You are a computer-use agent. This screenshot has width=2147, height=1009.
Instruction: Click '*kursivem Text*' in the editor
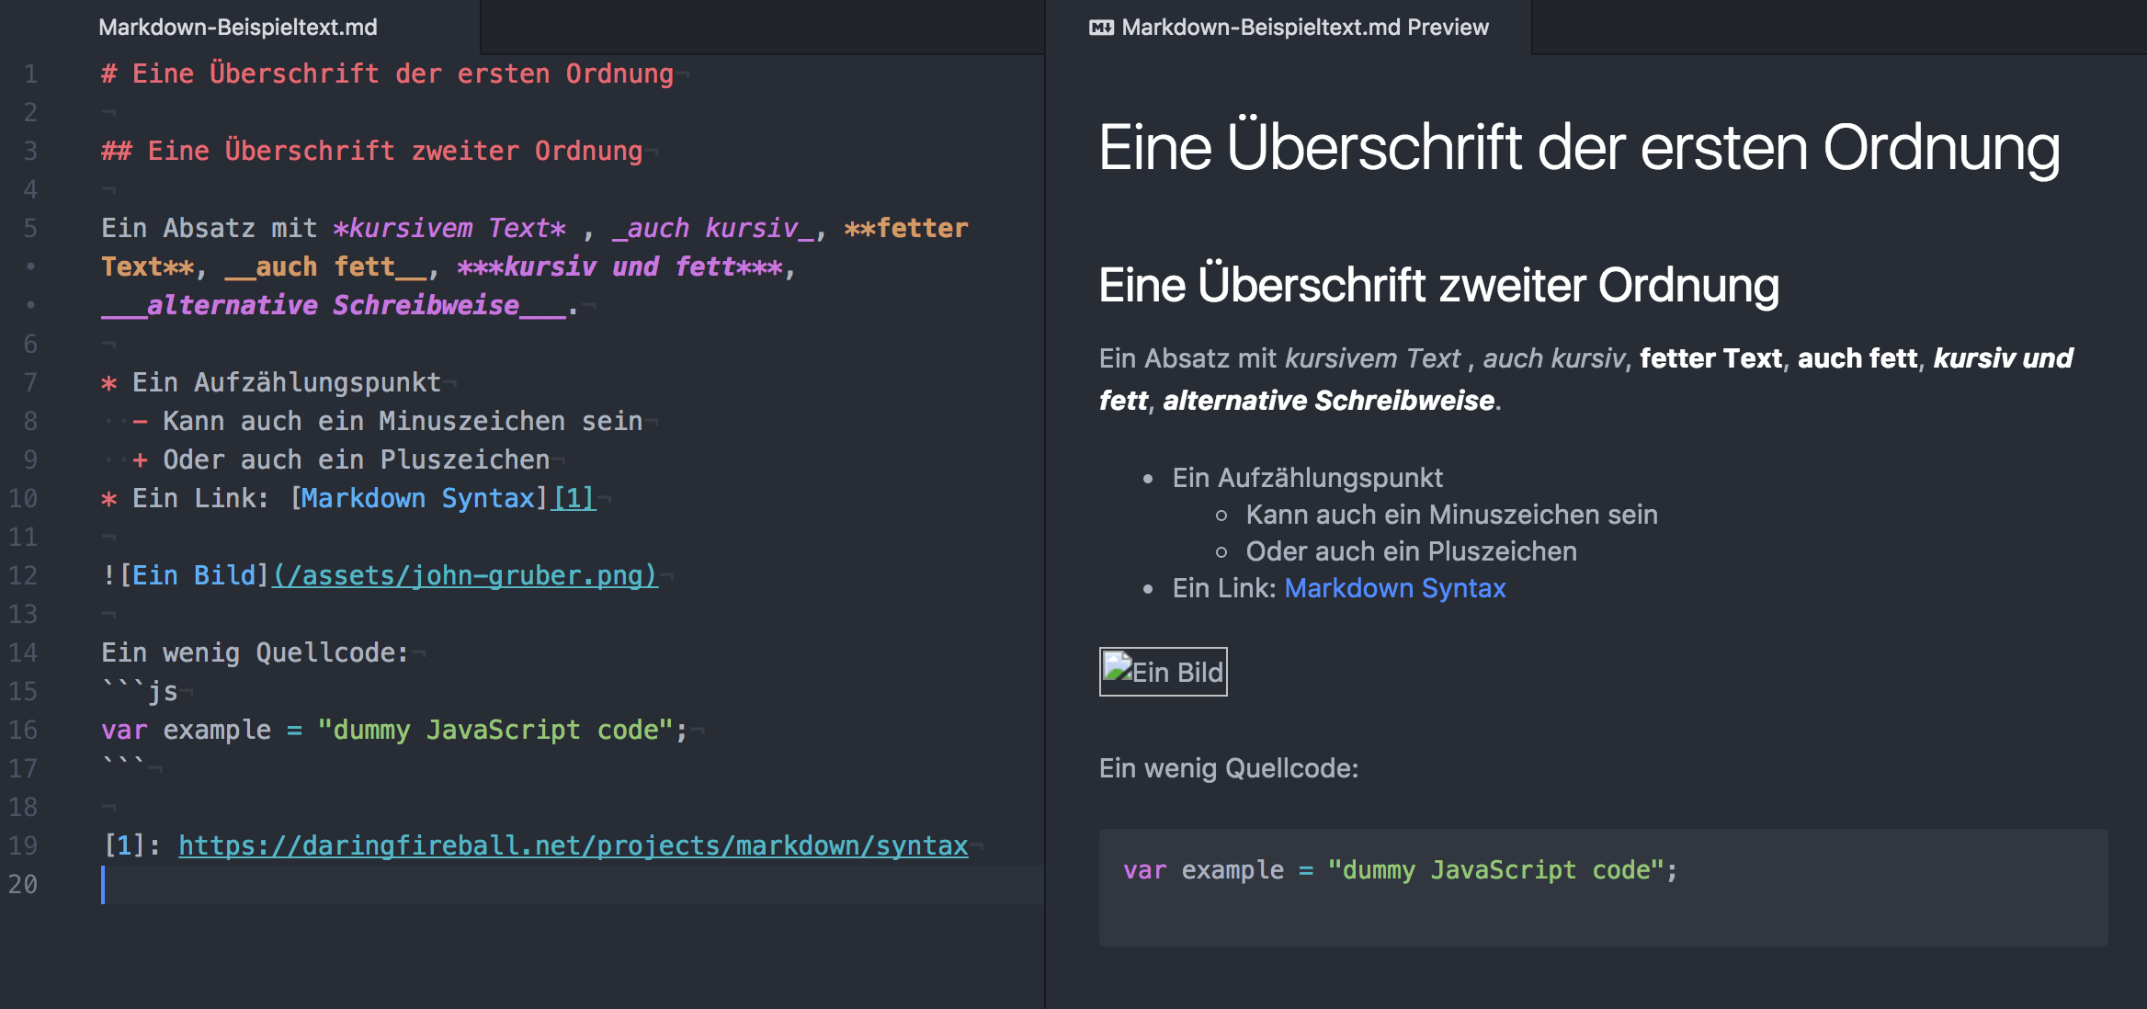click(x=449, y=228)
